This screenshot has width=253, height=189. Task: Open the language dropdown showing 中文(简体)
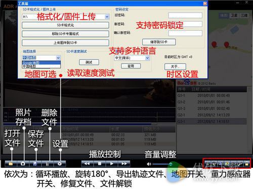[132, 58]
